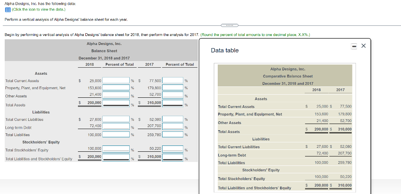
Task: Select 2017 percent field for Total Current Liabilities
Action: [173, 119]
